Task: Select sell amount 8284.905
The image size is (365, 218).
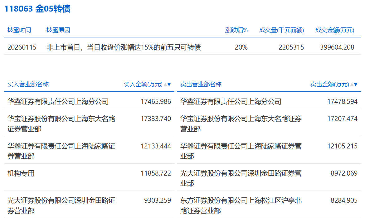Action: 344,201
